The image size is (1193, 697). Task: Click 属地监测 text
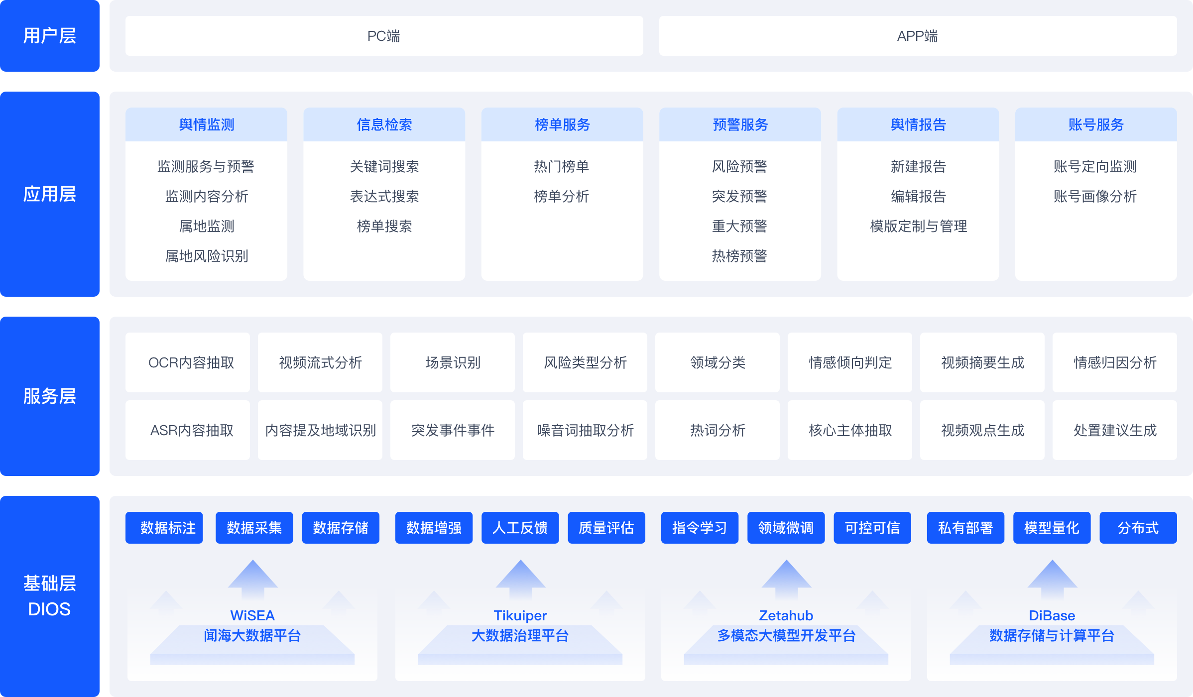click(x=206, y=226)
